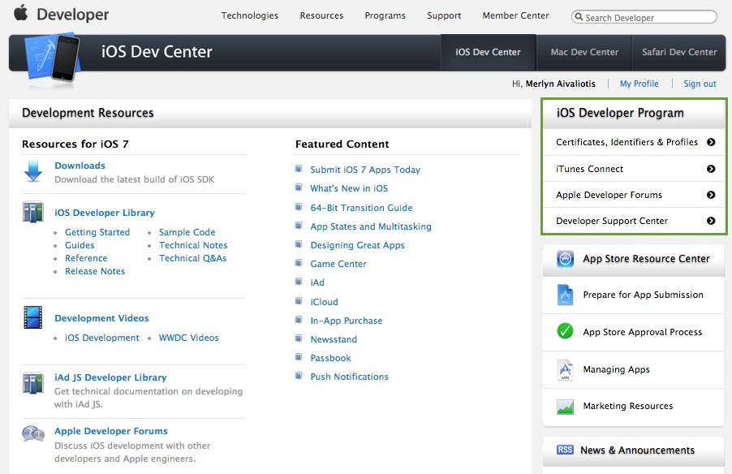Open the Member Center menu item
This screenshot has width=732, height=474.
pos(515,15)
